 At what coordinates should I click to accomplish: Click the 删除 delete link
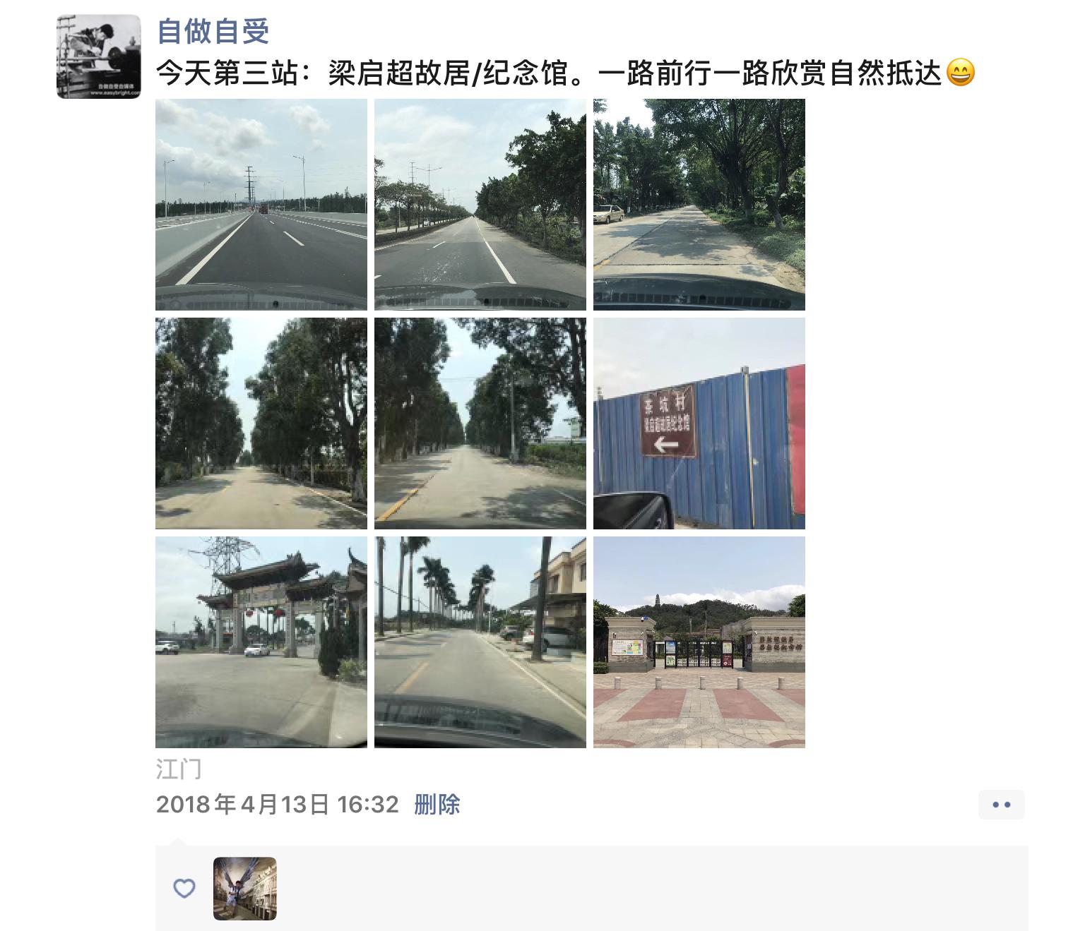coord(437,804)
